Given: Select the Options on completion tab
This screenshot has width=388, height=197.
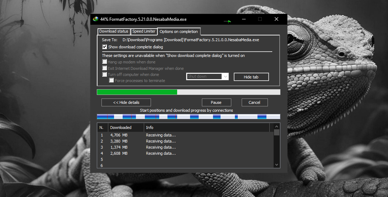Looking at the screenshot, I should [179, 32].
